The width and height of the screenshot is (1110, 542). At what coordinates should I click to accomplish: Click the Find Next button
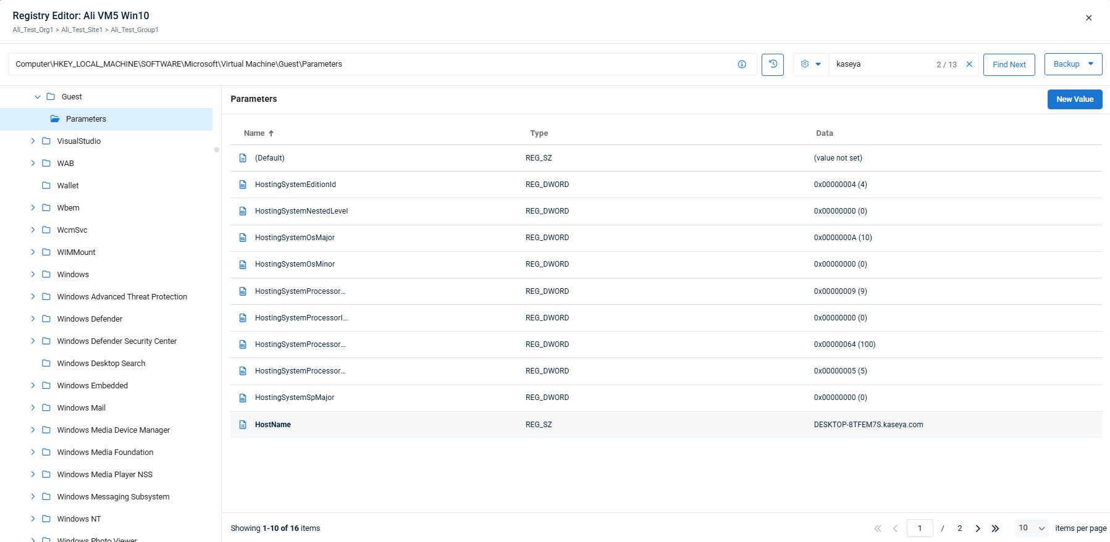click(1009, 65)
